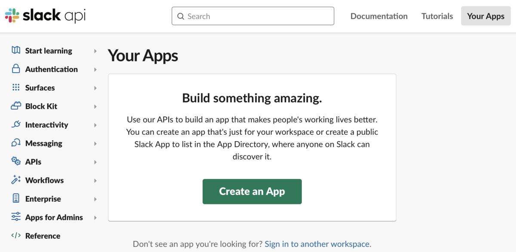This screenshot has width=516, height=252.
Task: Open Authentication in the sidebar
Action: (52, 69)
